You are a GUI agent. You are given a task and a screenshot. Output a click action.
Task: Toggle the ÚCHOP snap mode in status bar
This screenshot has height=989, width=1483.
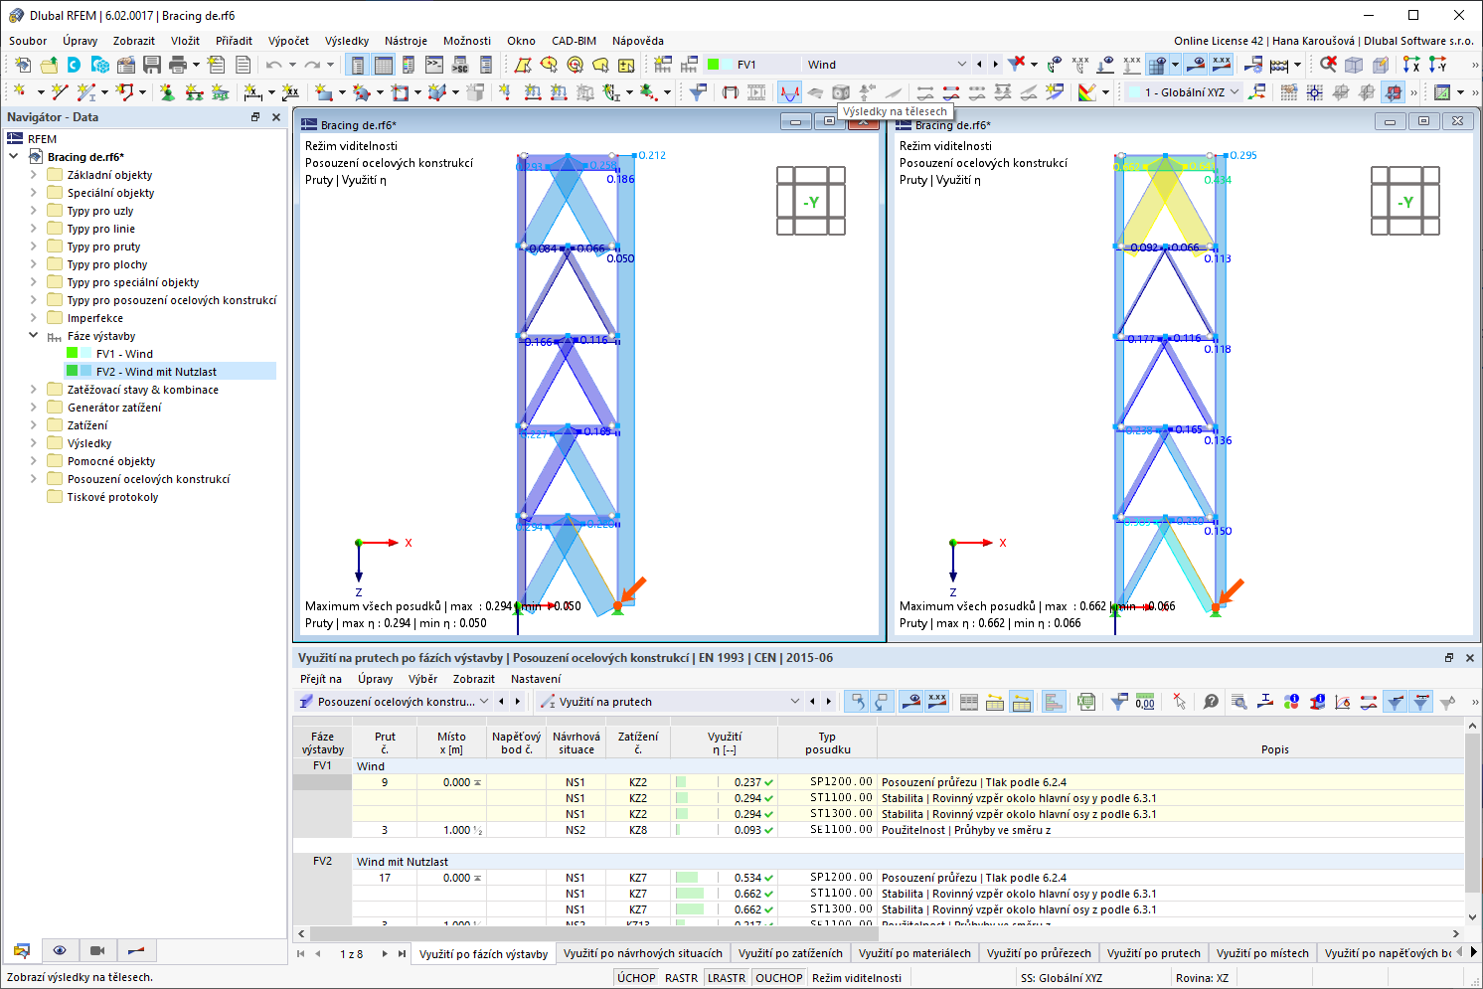tap(636, 978)
